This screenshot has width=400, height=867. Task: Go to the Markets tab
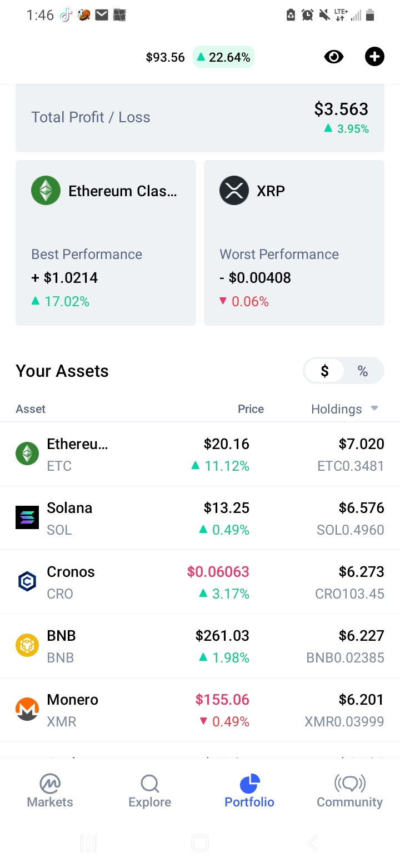(x=50, y=791)
